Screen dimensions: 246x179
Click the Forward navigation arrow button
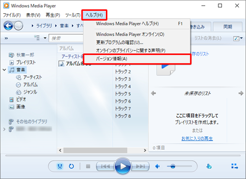[x=18, y=26]
